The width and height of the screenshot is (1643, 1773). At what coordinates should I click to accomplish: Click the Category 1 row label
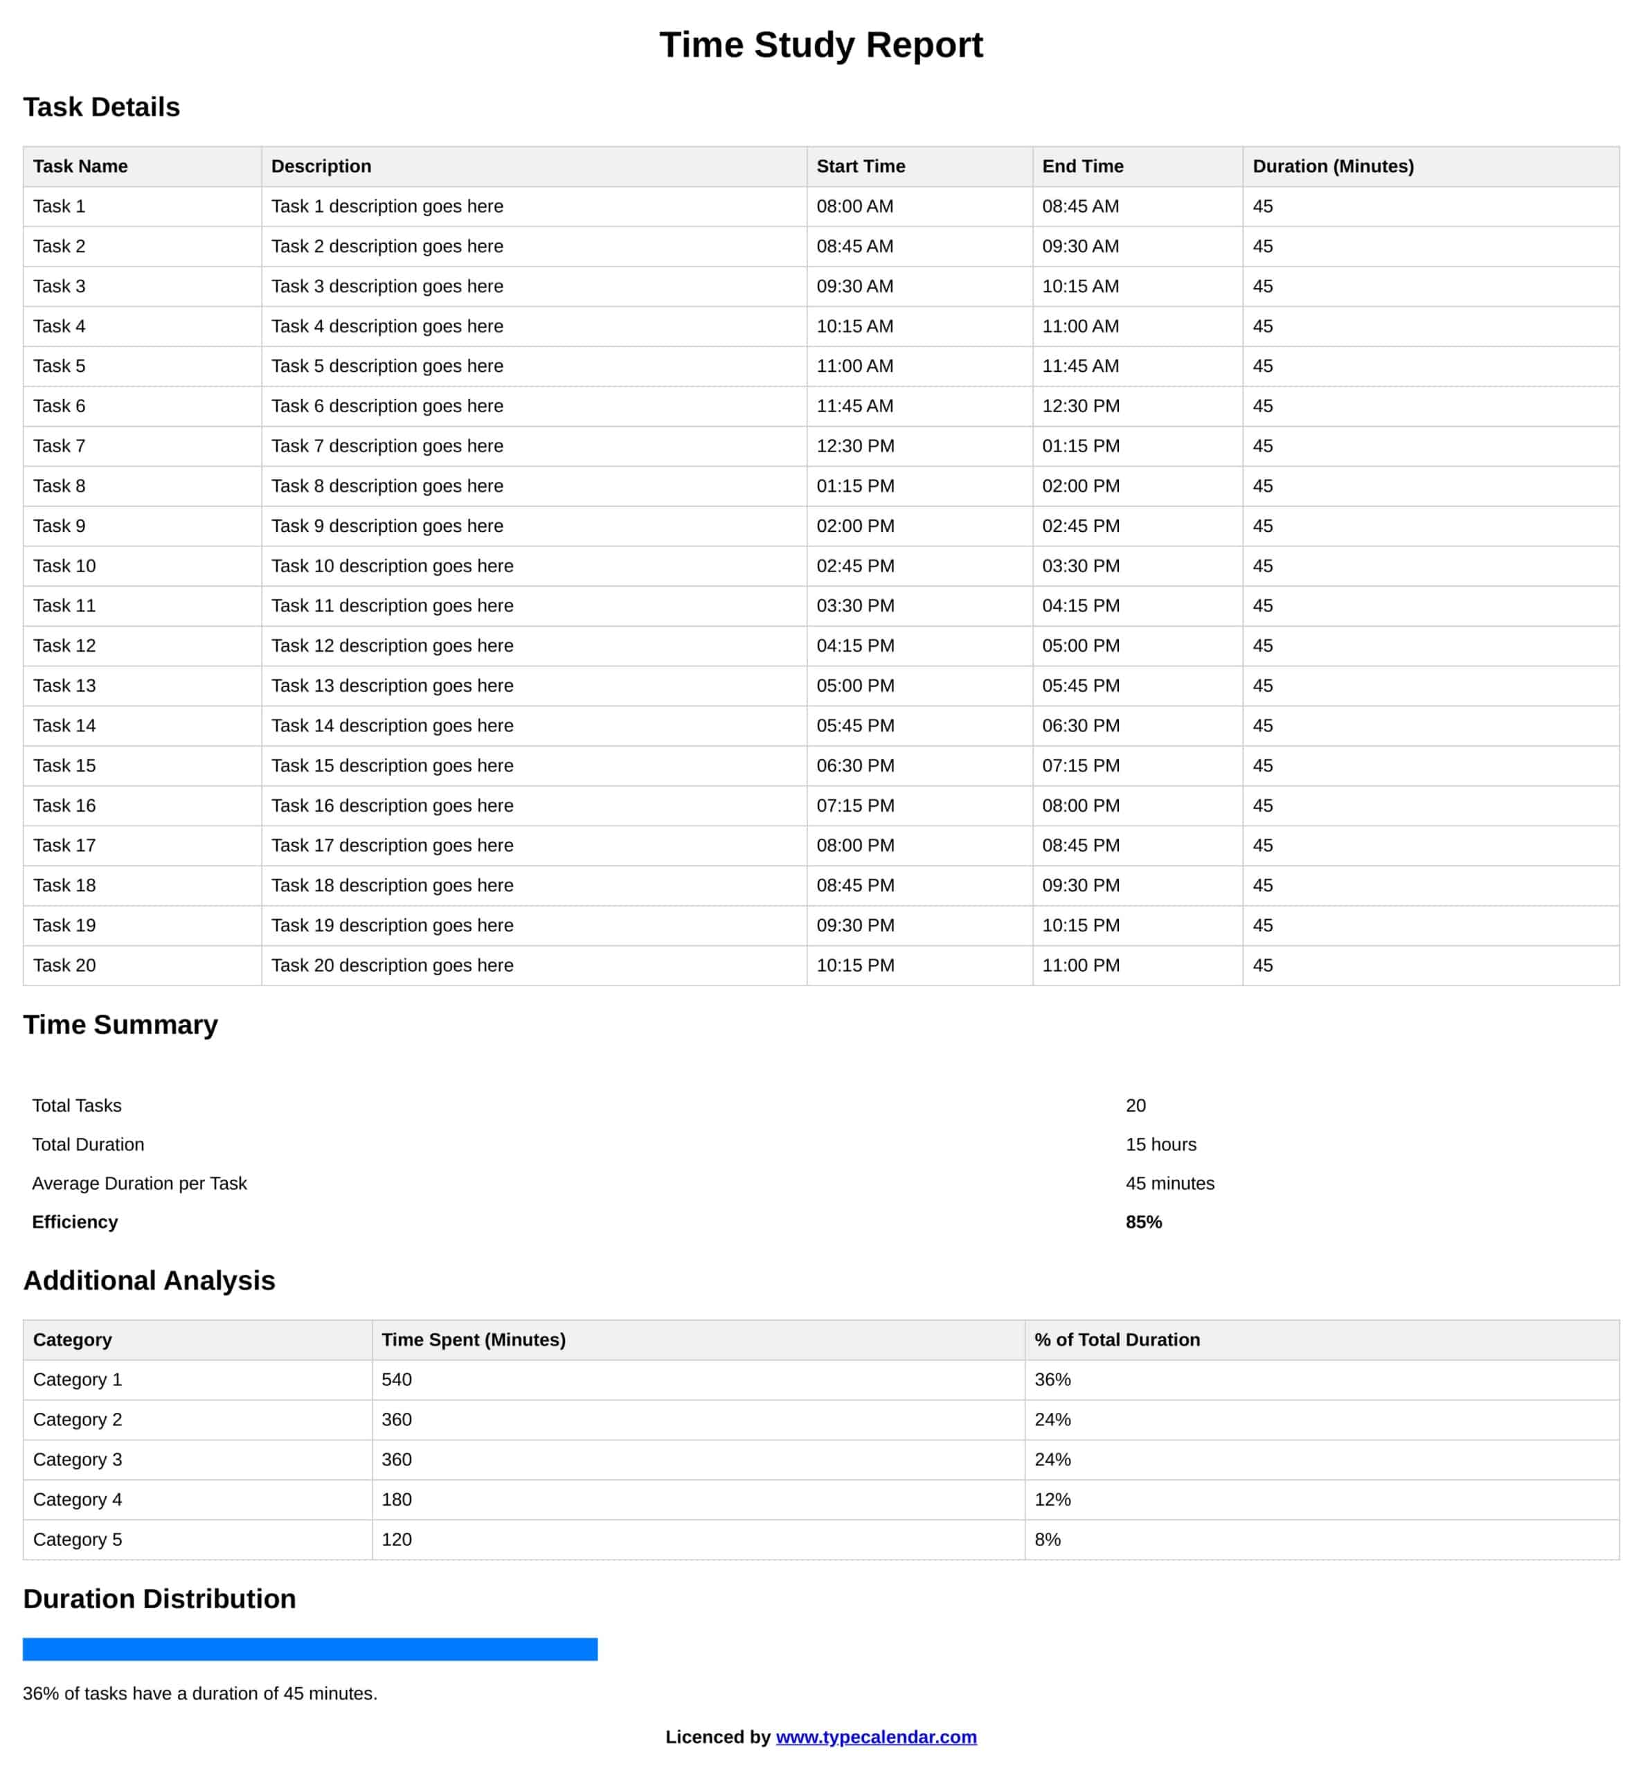[78, 1379]
